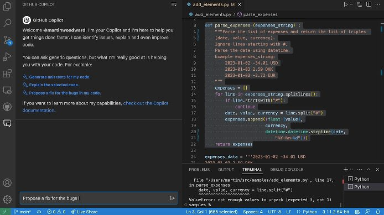Screen dimensions: 384x215
Task: Click Live Share in status bar
Action: 84,212
